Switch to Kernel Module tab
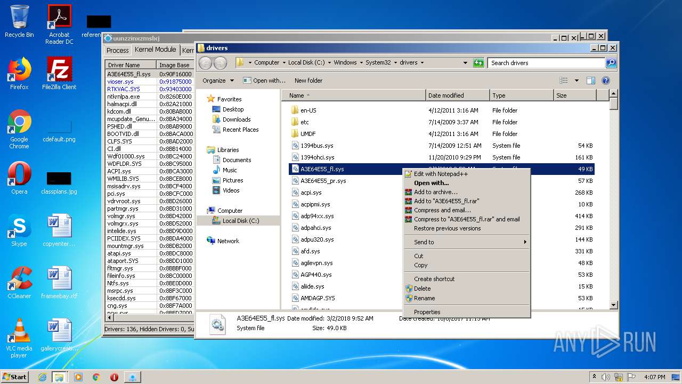The width and height of the screenshot is (682, 384). [x=155, y=49]
